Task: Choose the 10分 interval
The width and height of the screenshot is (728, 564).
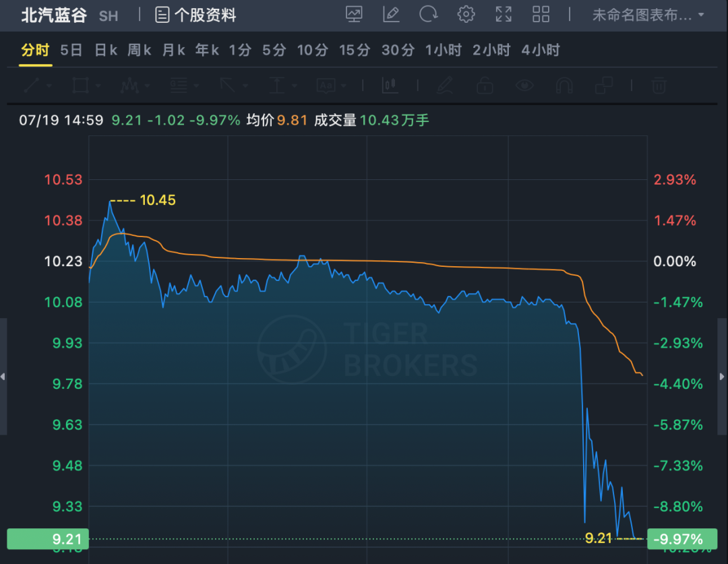Action: 313,50
